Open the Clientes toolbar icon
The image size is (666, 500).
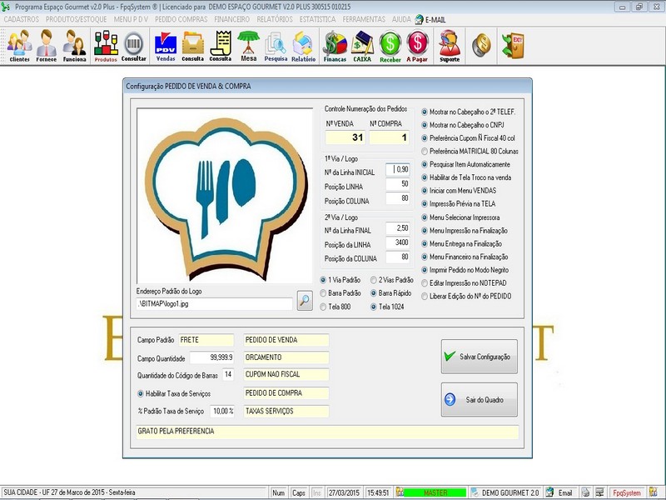19,46
